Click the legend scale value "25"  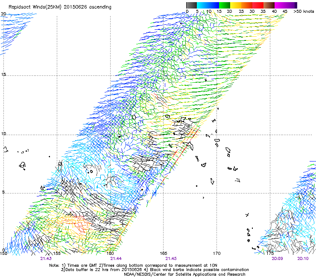(x=241, y=11)
